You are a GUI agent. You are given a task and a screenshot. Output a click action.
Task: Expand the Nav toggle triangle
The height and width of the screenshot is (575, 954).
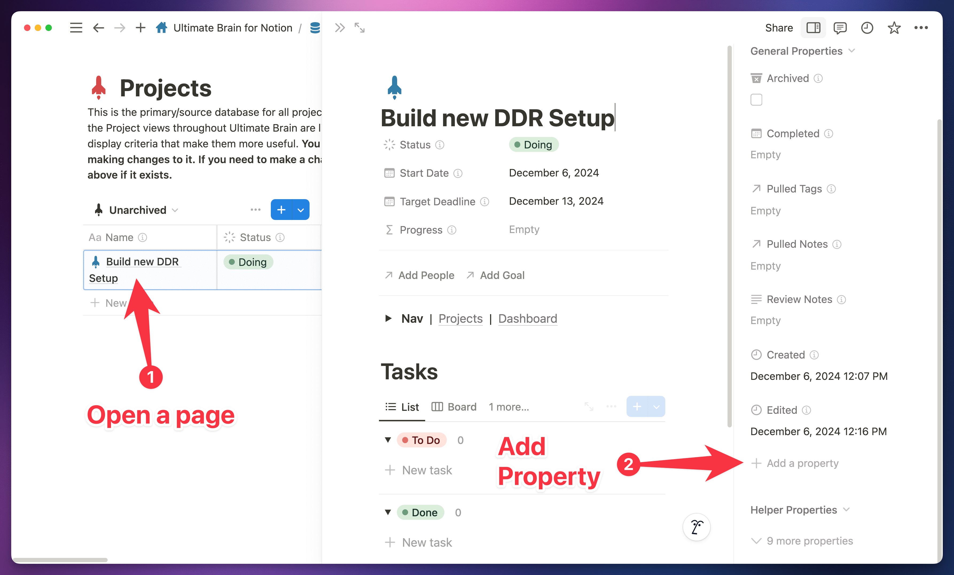pyautogui.click(x=388, y=318)
